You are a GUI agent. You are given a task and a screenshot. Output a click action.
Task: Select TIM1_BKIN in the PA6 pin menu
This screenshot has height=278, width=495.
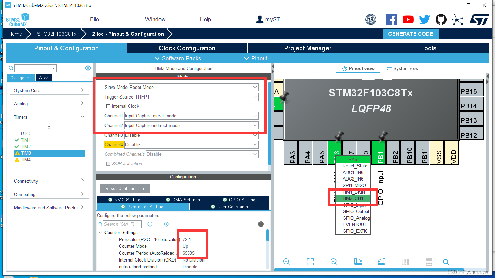click(x=353, y=192)
